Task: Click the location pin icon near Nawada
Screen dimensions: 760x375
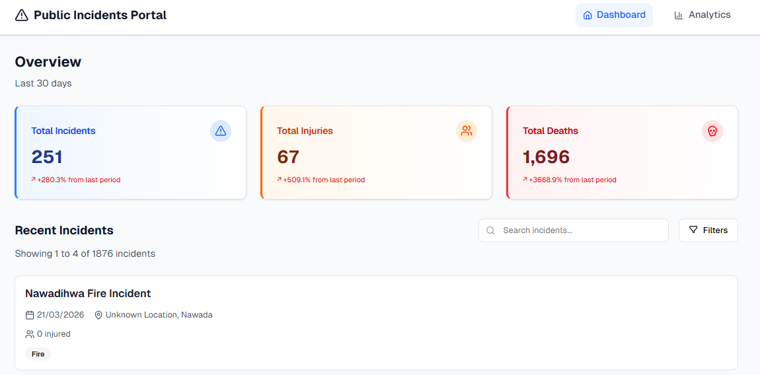Action: click(98, 315)
